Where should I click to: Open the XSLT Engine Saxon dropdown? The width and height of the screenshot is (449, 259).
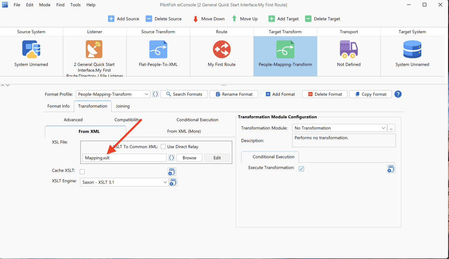pyautogui.click(x=125, y=182)
